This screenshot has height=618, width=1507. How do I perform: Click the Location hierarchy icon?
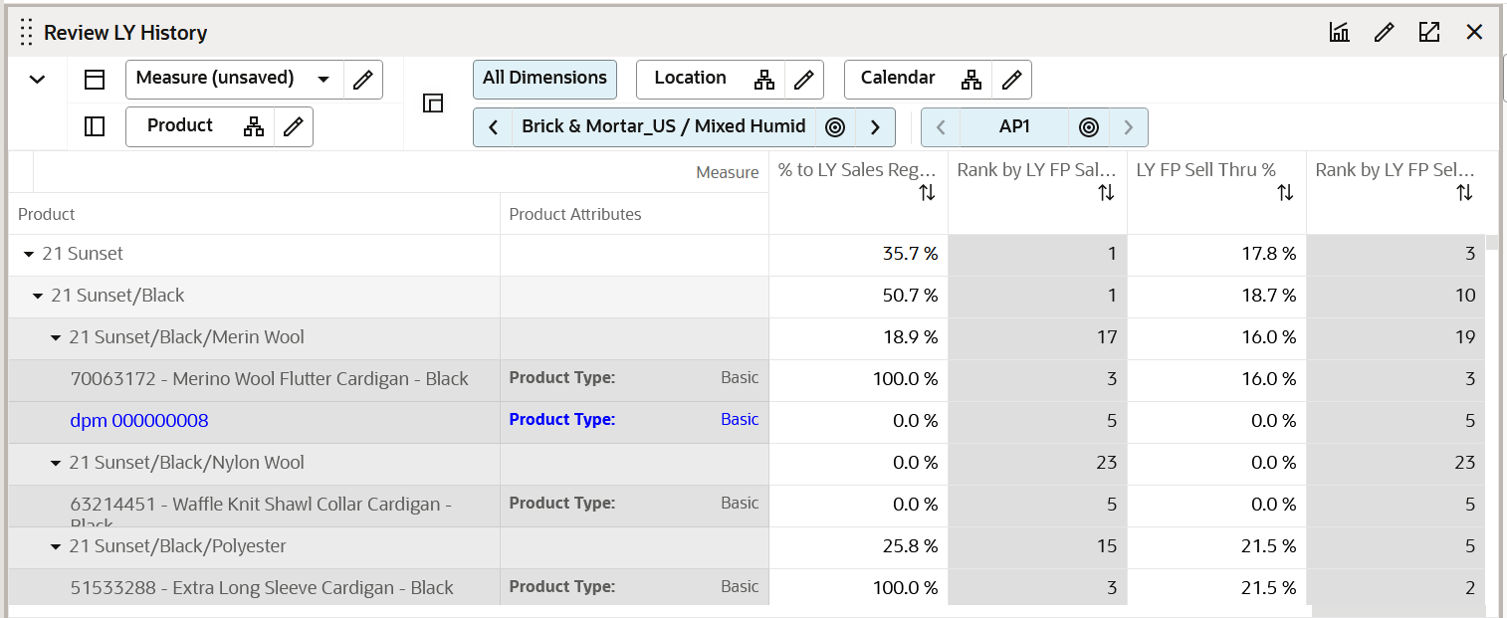point(763,80)
